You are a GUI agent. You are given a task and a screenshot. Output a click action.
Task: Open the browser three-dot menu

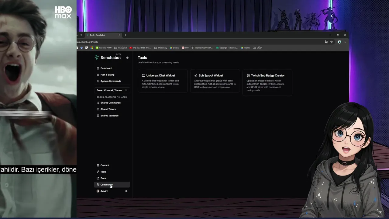coord(345,42)
